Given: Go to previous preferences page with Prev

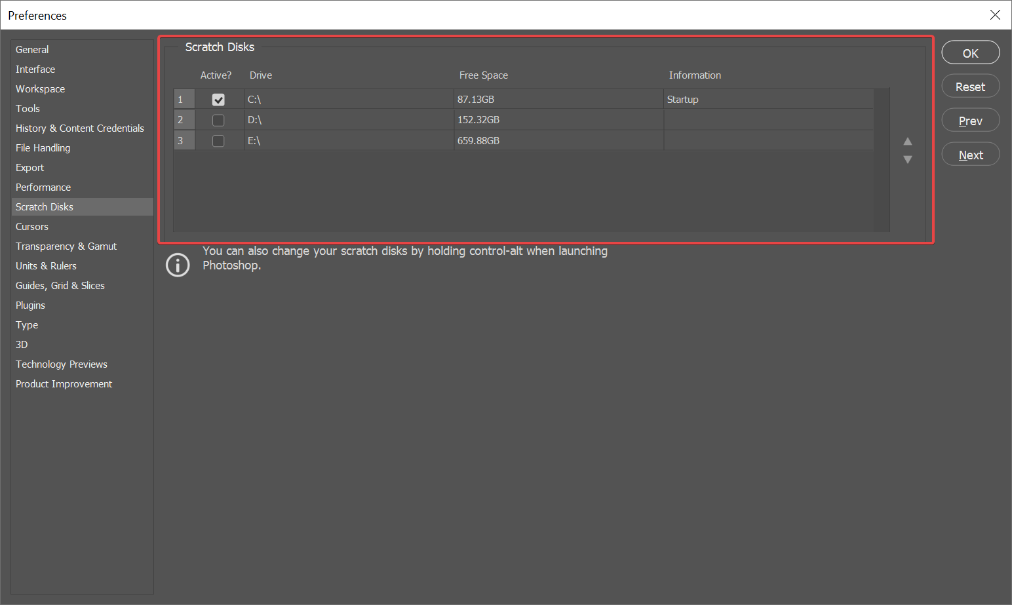Looking at the screenshot, I should pyautogui.click(x=970, y=121).
